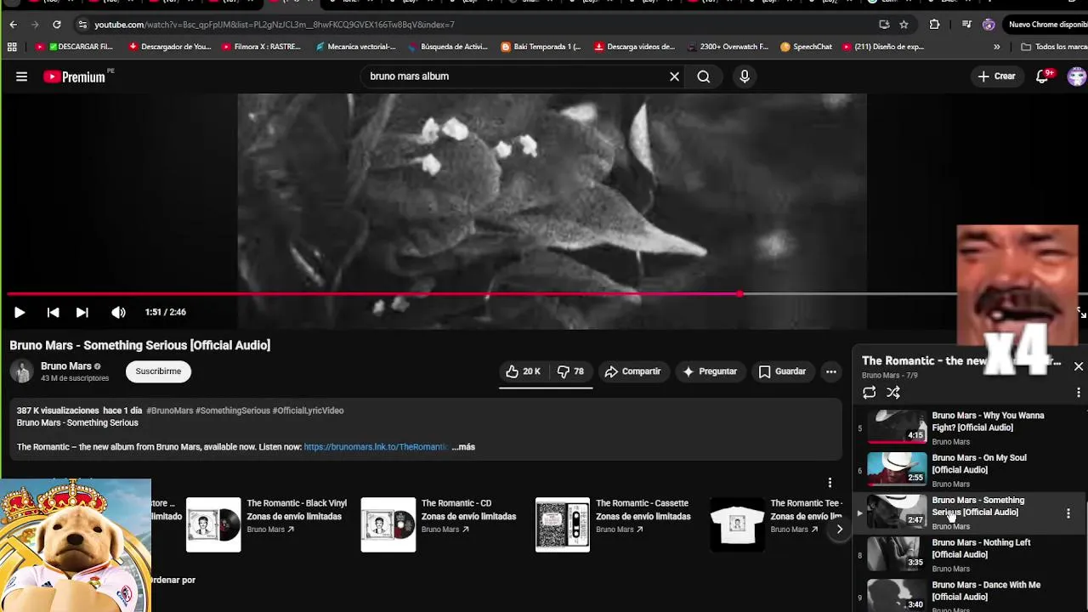Open 'Filmora X : RASTRE...' bookmark
1088x612 pixels.
[261, 47]
